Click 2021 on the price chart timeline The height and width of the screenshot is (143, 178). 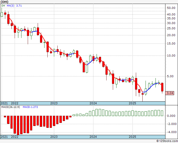4,103
